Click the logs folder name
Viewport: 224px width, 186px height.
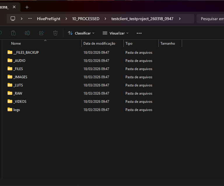(x=17, y=110)
